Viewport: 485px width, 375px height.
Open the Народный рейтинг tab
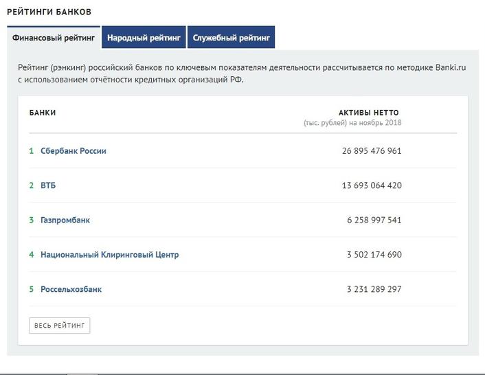point(144,37)
